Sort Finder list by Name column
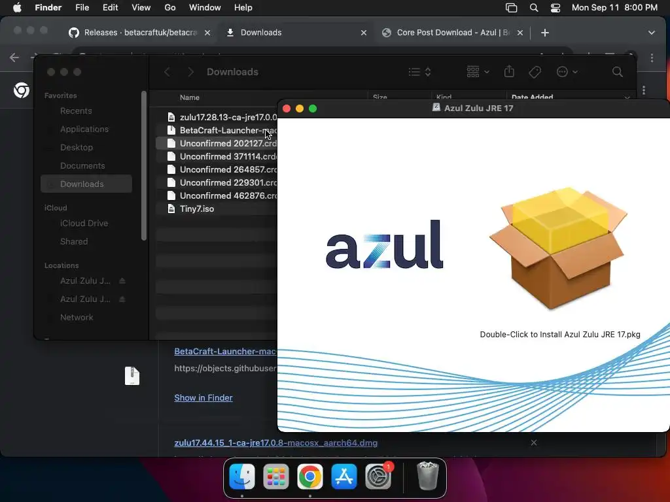 (189, 98)
